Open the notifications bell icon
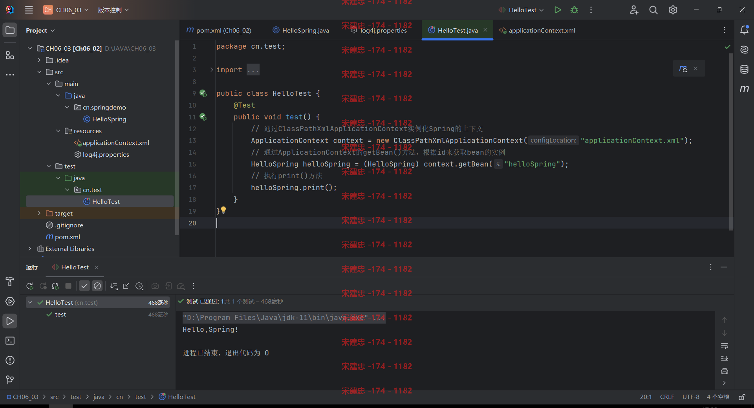This screenshot has height=408, width=754. click(x=744, y=30)
